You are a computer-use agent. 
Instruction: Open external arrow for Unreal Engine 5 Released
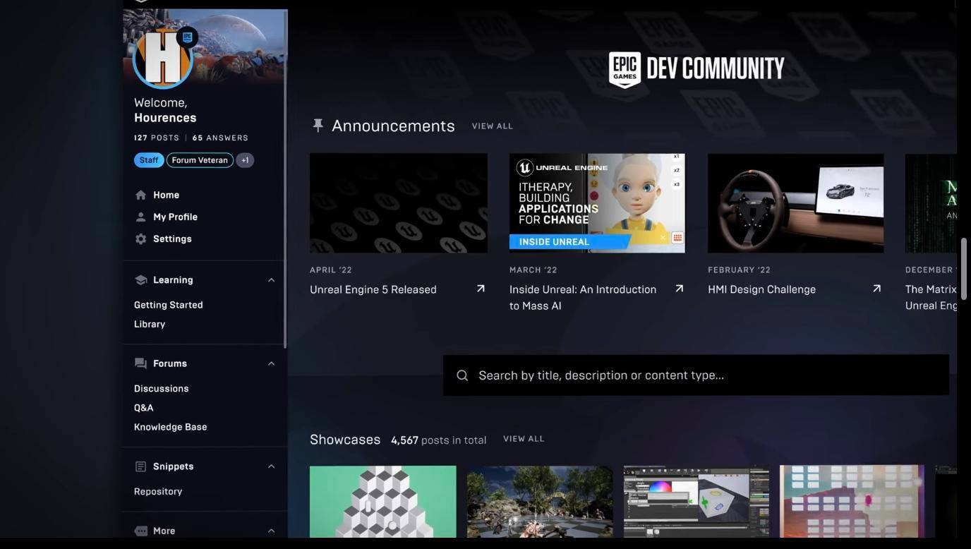click(x=481, y=289)
